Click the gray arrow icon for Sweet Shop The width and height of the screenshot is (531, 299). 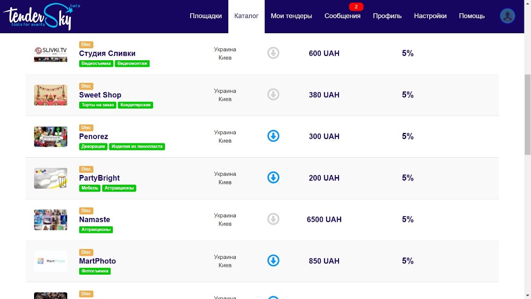click(x=273, y=94)
